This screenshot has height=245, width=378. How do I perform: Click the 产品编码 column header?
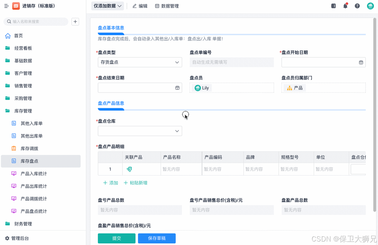point(223,157)
